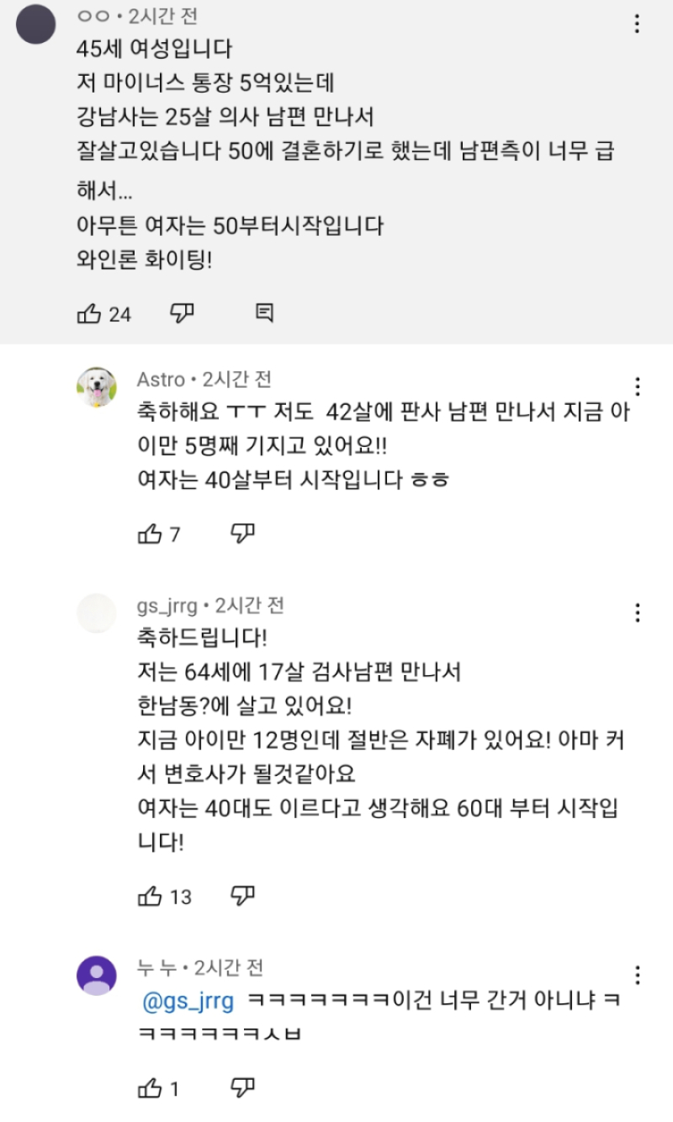This screenshot has width=673, height=1122.
Task: Like gs_jrrg's reply with 13 likes
Action: (149, 896)
